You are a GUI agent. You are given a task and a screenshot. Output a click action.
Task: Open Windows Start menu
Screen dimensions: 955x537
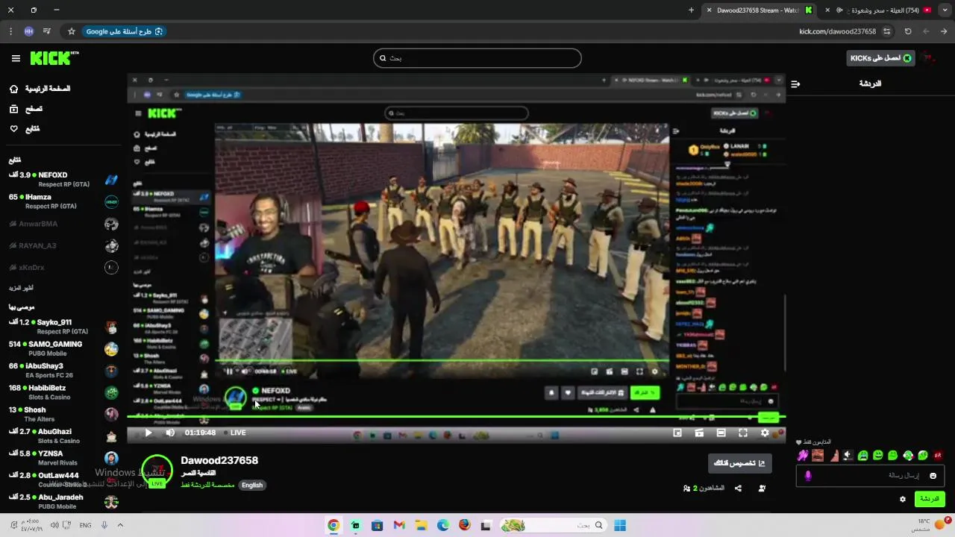(620, 525)
